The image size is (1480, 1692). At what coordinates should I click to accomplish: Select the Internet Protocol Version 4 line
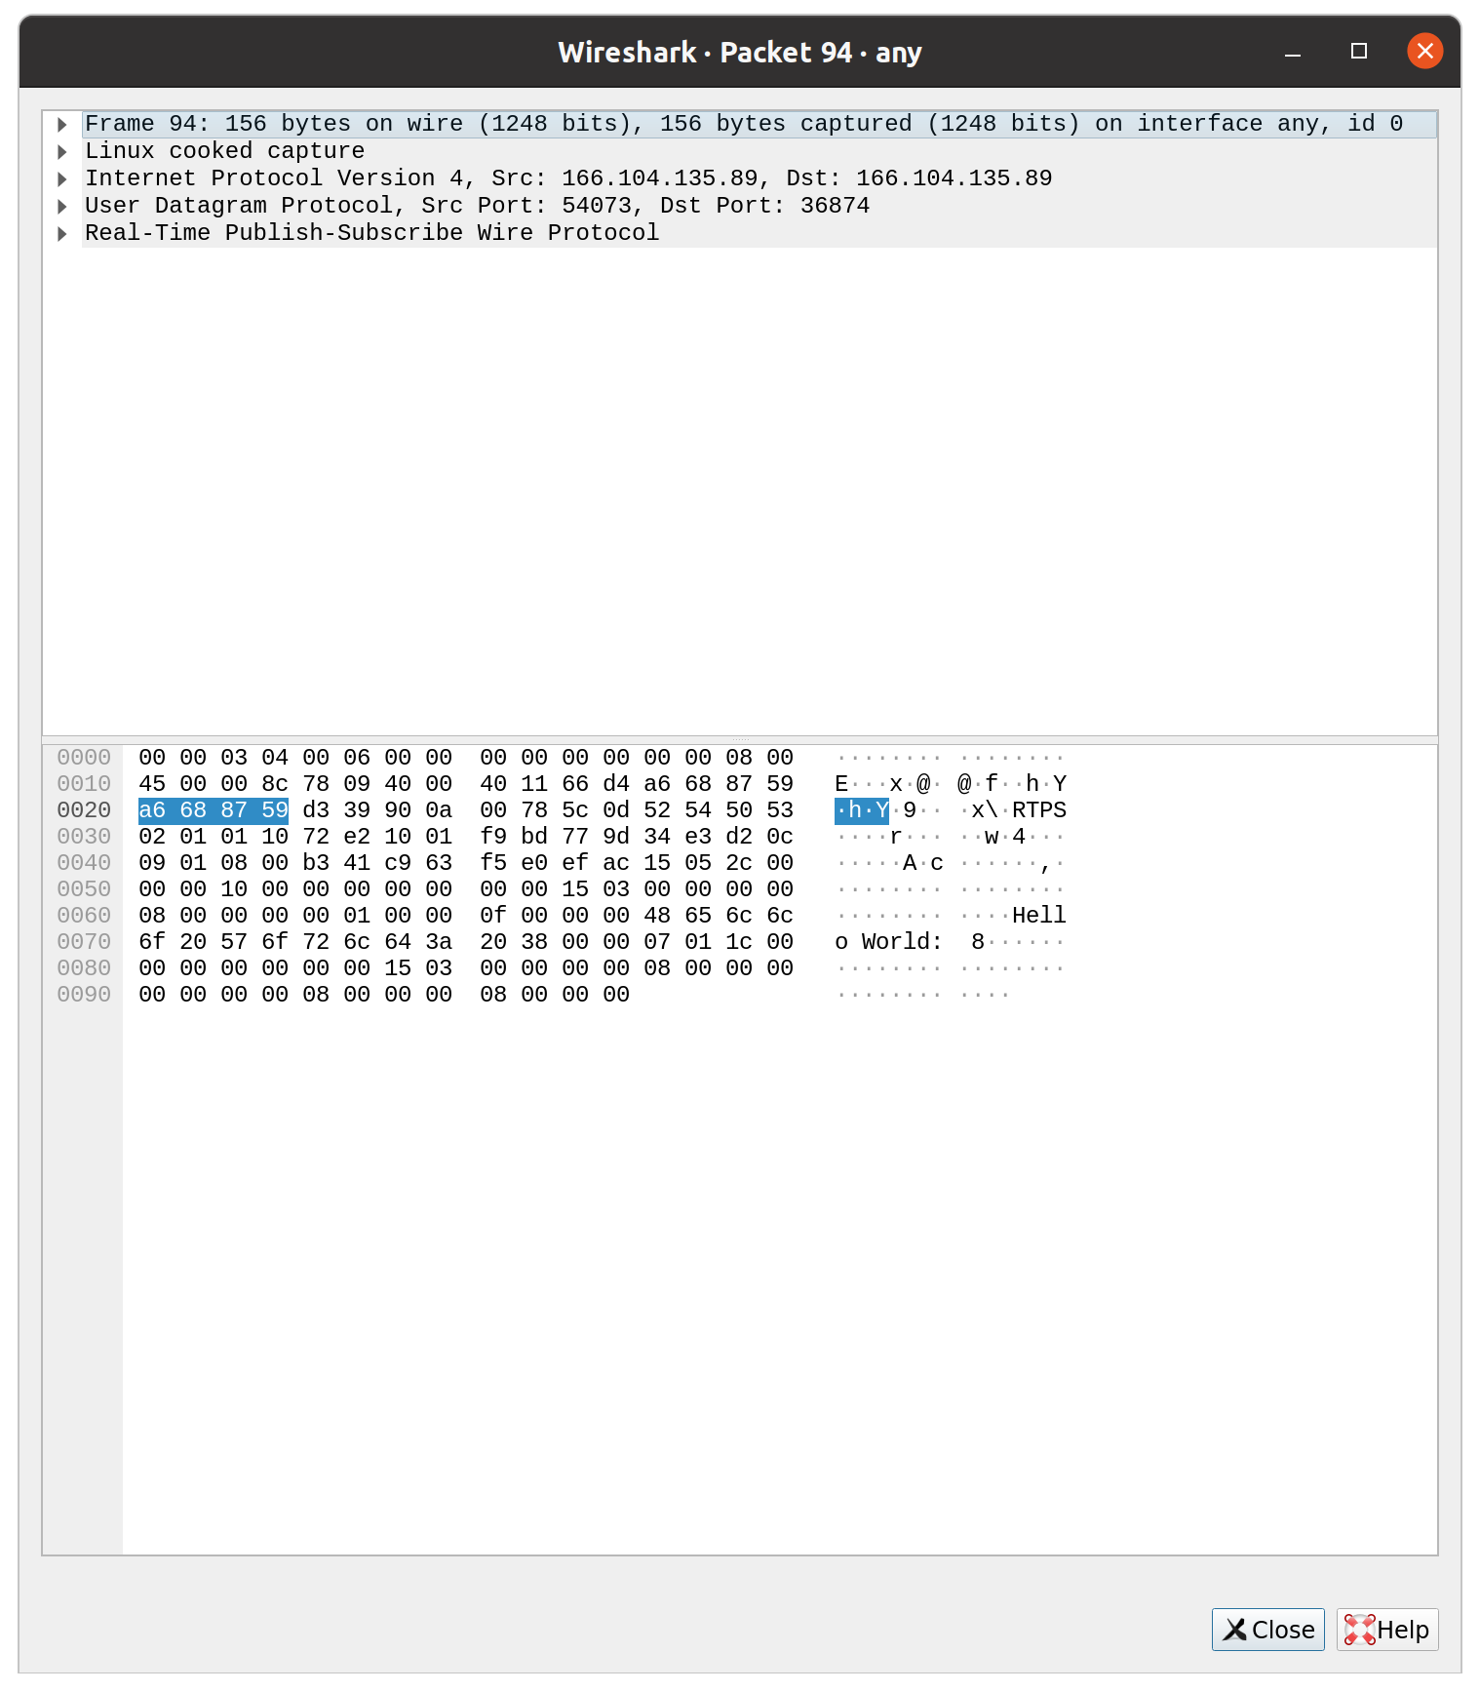(759, 178)
